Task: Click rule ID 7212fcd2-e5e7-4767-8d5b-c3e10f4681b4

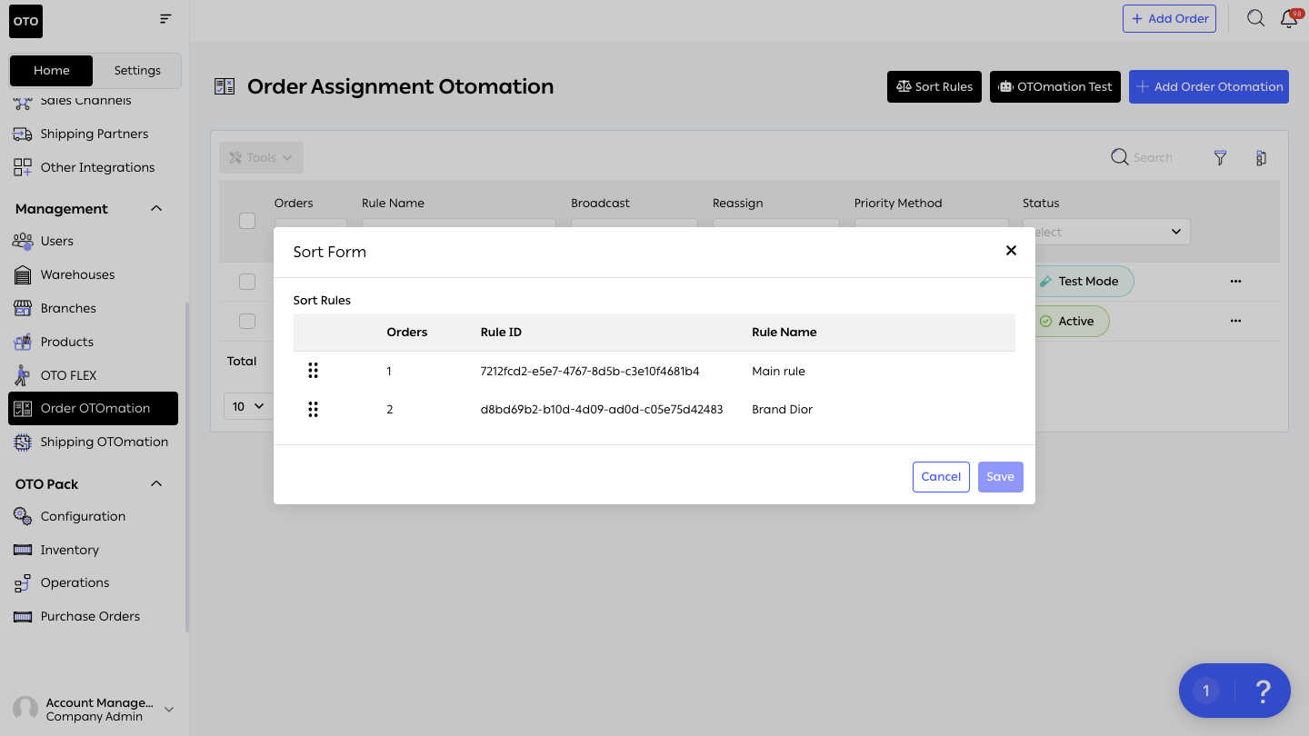Action: (590, 371)
